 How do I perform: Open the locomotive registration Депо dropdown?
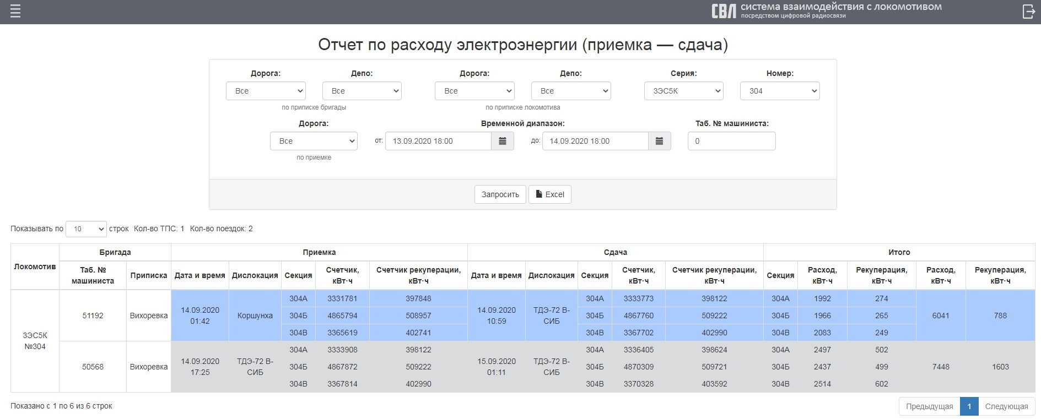[570, 91]
